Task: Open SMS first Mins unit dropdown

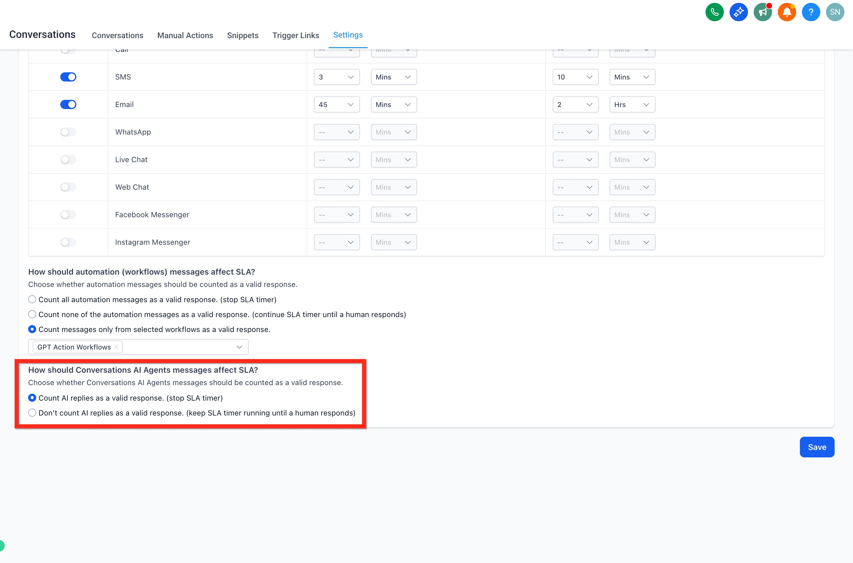Action: pyautogui.click(x=393, y=77)
